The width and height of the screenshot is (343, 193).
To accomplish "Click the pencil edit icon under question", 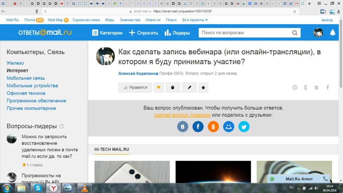I will (x=189, y=87).
